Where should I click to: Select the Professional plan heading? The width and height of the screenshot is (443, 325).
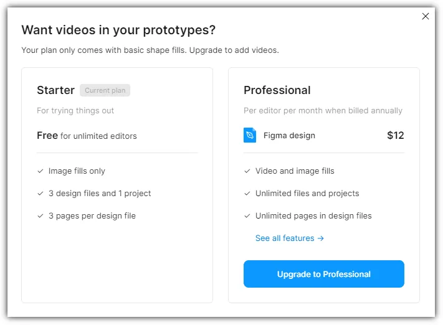(x=277, y=90)
